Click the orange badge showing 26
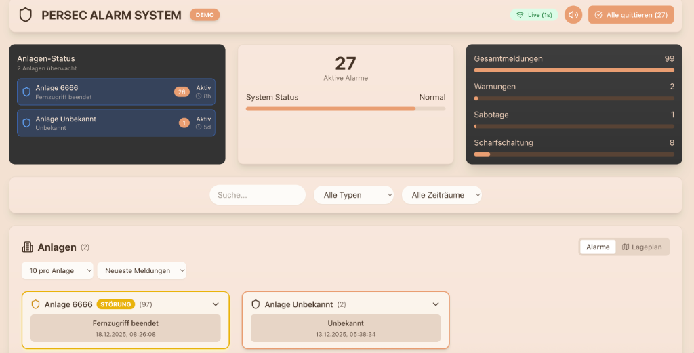Screen dimensions: 694x353 (182, 91)
